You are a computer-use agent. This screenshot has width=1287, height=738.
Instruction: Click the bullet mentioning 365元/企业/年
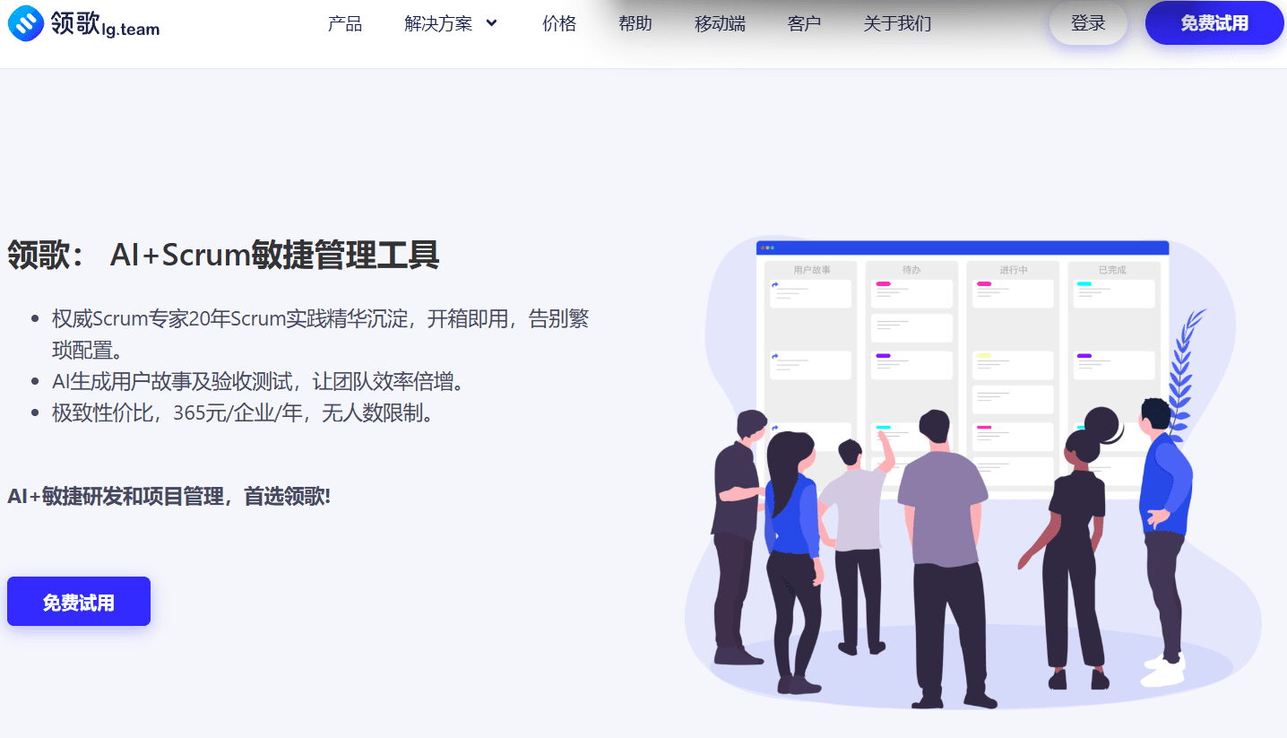click(x=243, y=413)
